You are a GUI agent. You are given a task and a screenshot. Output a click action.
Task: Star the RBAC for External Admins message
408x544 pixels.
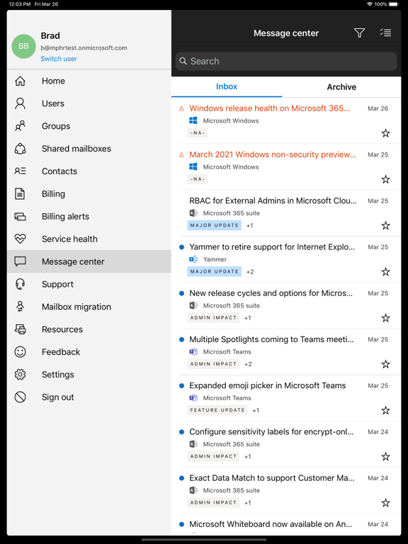pyautogui.click(x=385, y=225)
